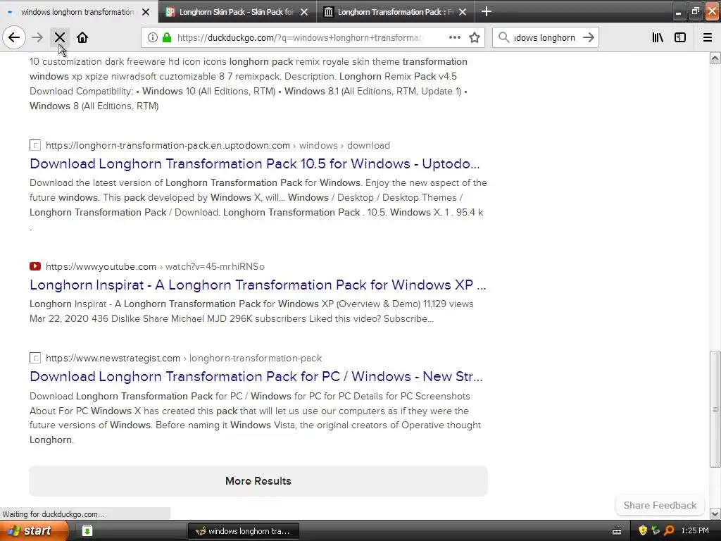721x541 pixels.
Task: Click the 1:25 PM clock
Action: [x=695, y=530]
